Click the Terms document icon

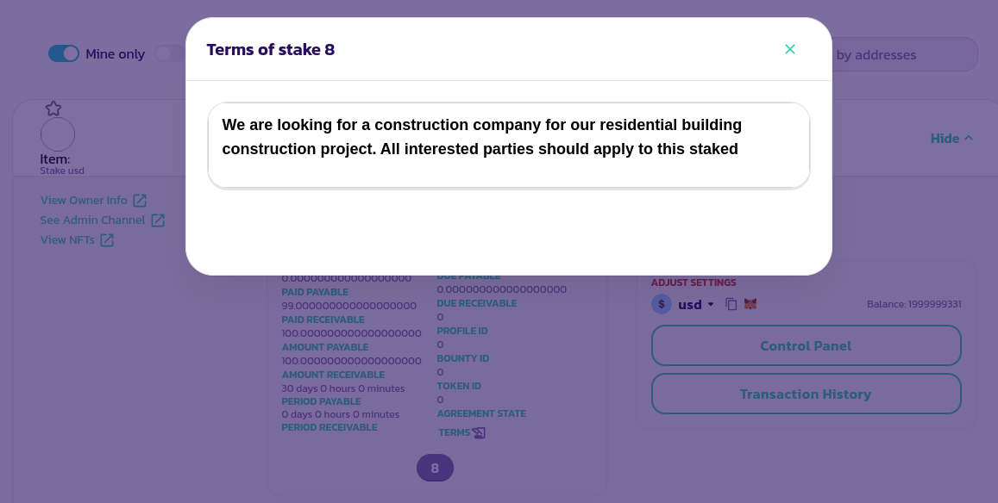pos(480,432)
